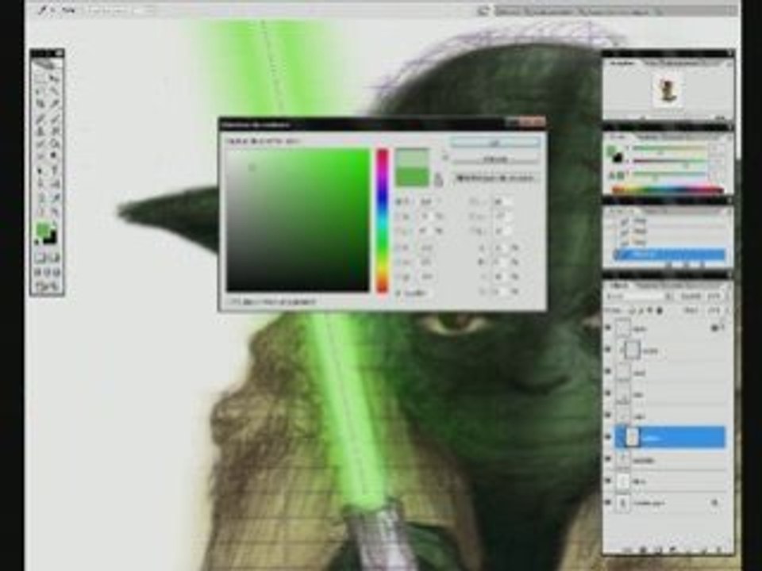Click the highlighted OK button in color picker
This screenshot has height=571, width=762.
495,143
